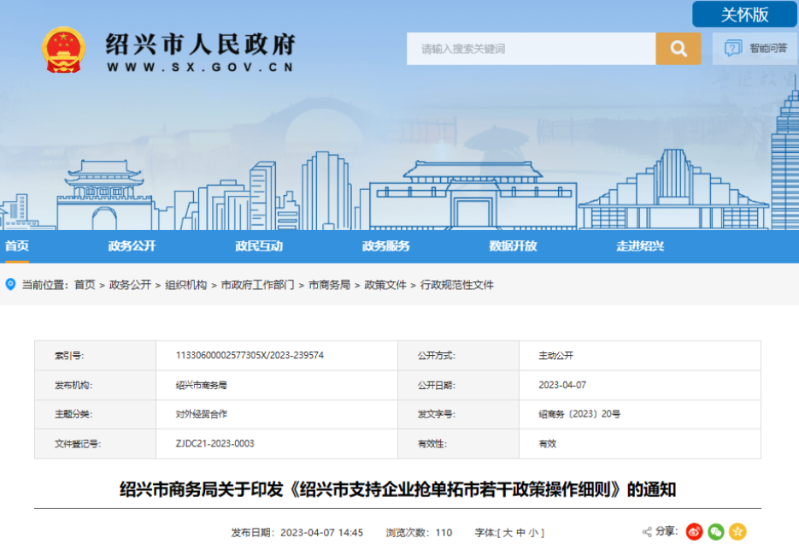Go to the 数据开放 tab

tap(513, 246)
